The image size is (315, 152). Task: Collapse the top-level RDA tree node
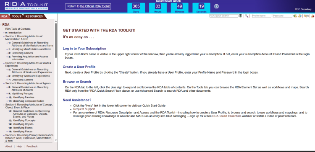(x=1, y=25)
